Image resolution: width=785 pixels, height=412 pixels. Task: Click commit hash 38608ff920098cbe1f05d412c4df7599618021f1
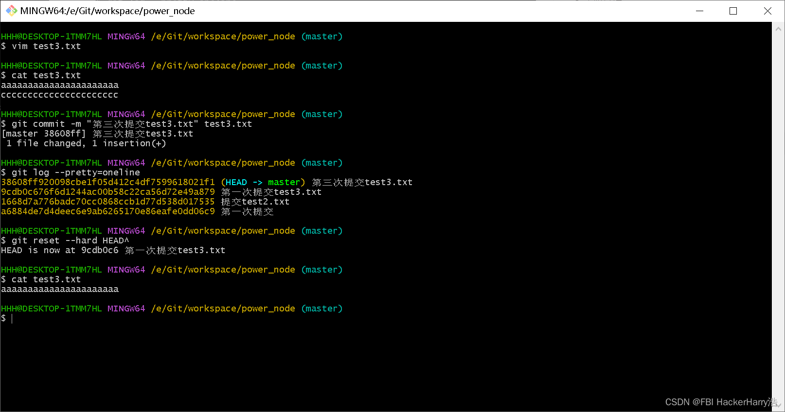point(108,182)
